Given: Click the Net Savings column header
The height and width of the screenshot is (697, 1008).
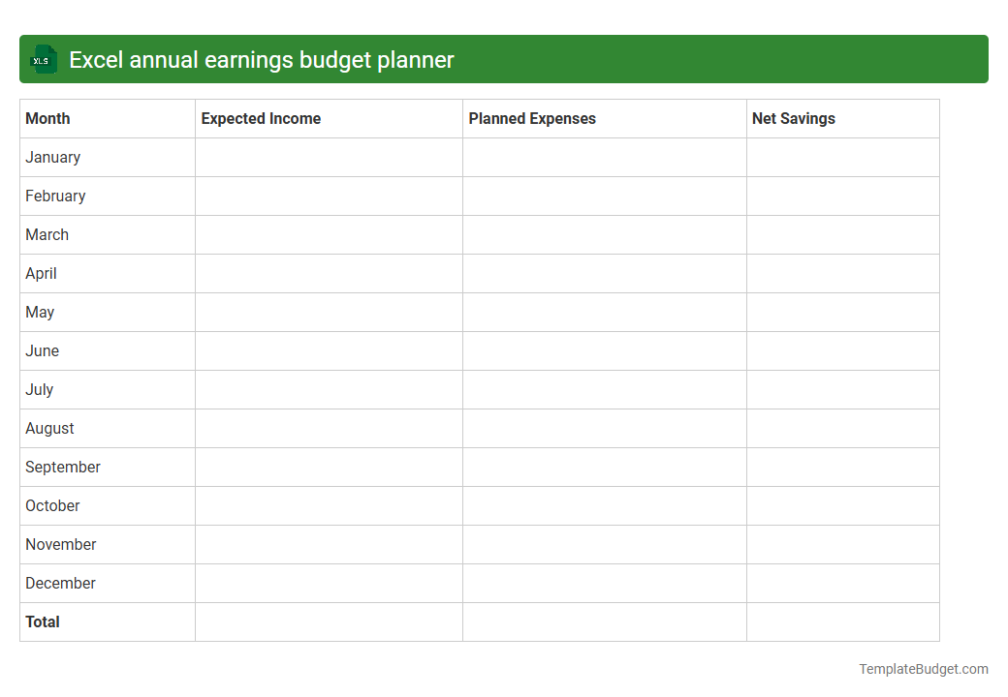Looking at the screenshot, I should coord(792,118).
